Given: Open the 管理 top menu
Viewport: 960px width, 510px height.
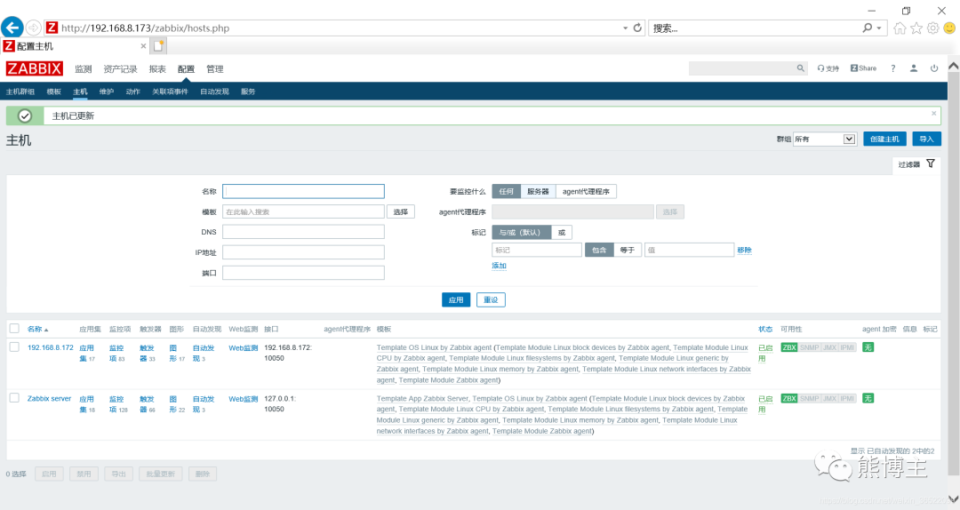Looking at the screenshot, I should click(215, 69).
